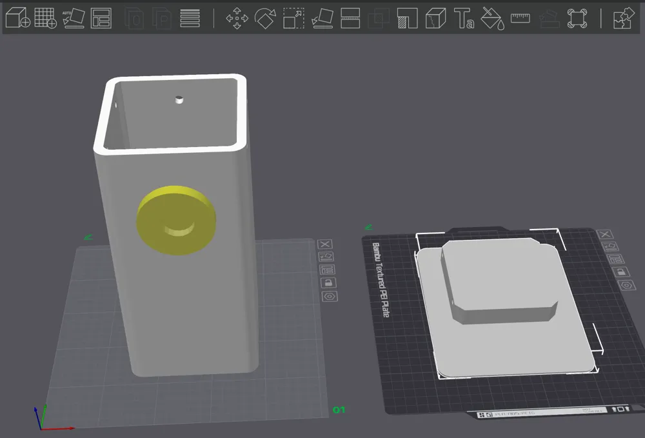
Task: Open Variable Layer Height tool
Action: (x=190, y=19)
